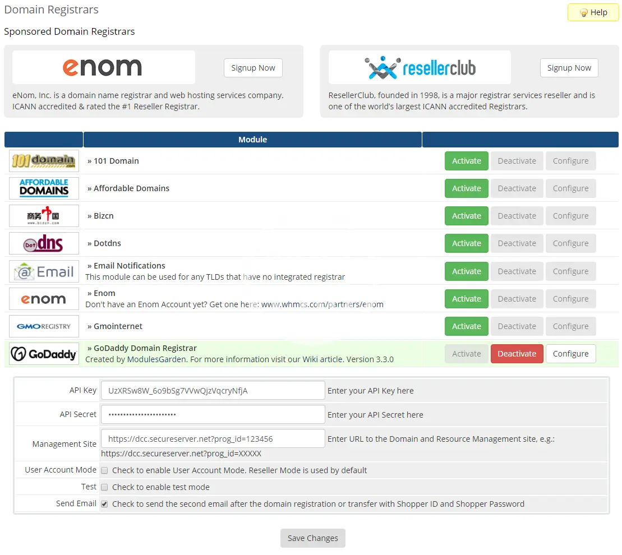This screenshot has height=555, width=622.
Task: Click the GMO Registry logo
Action: (x=44, y=326)
